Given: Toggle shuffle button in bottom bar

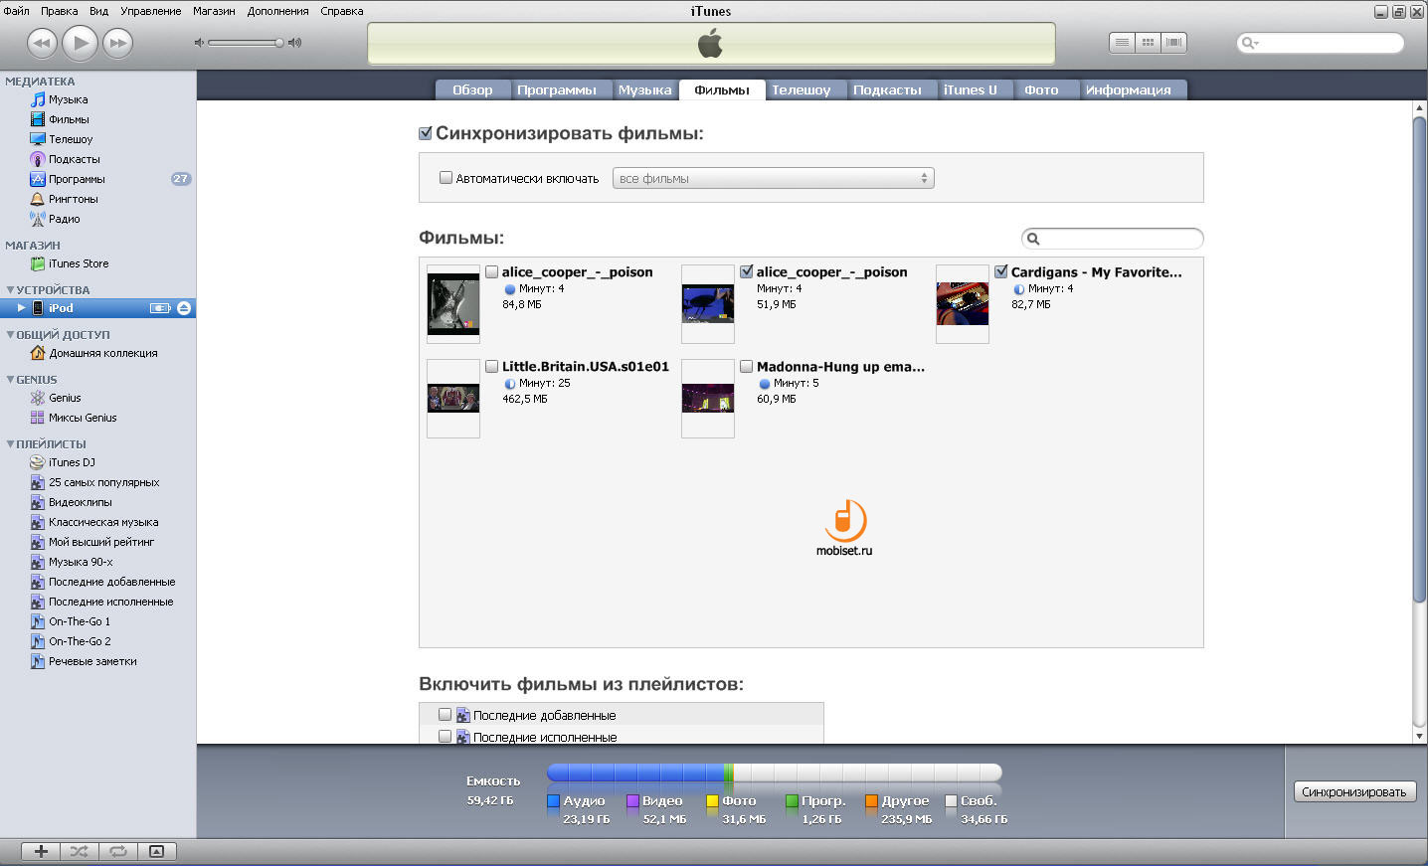Looking at the screenshot, I should pos(80,851).
